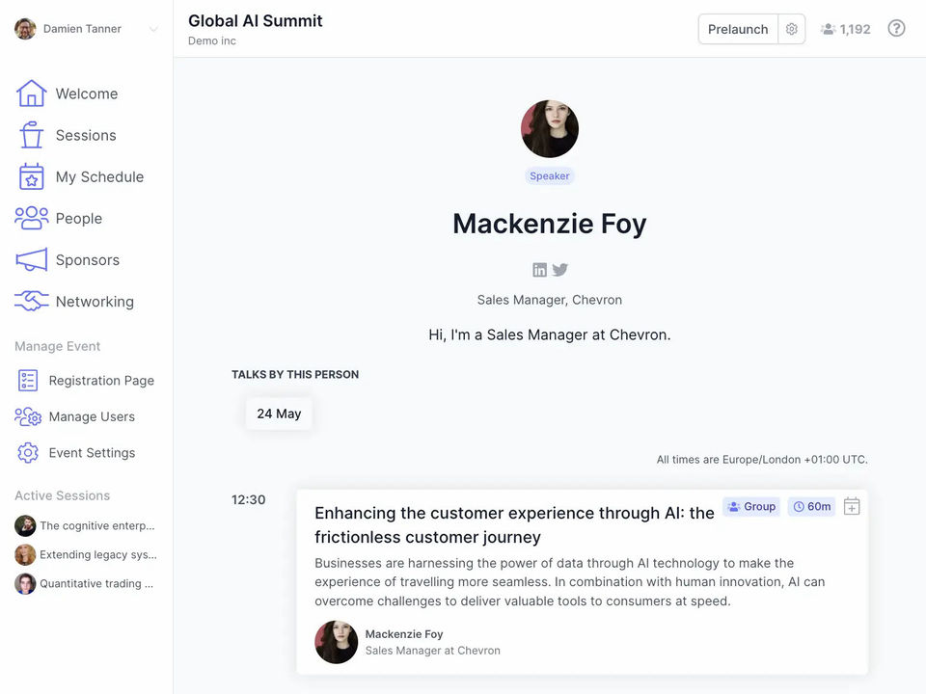926x694 pixels.
Task: Open the LinkedIn profile icon
Action: pos(540,270)
